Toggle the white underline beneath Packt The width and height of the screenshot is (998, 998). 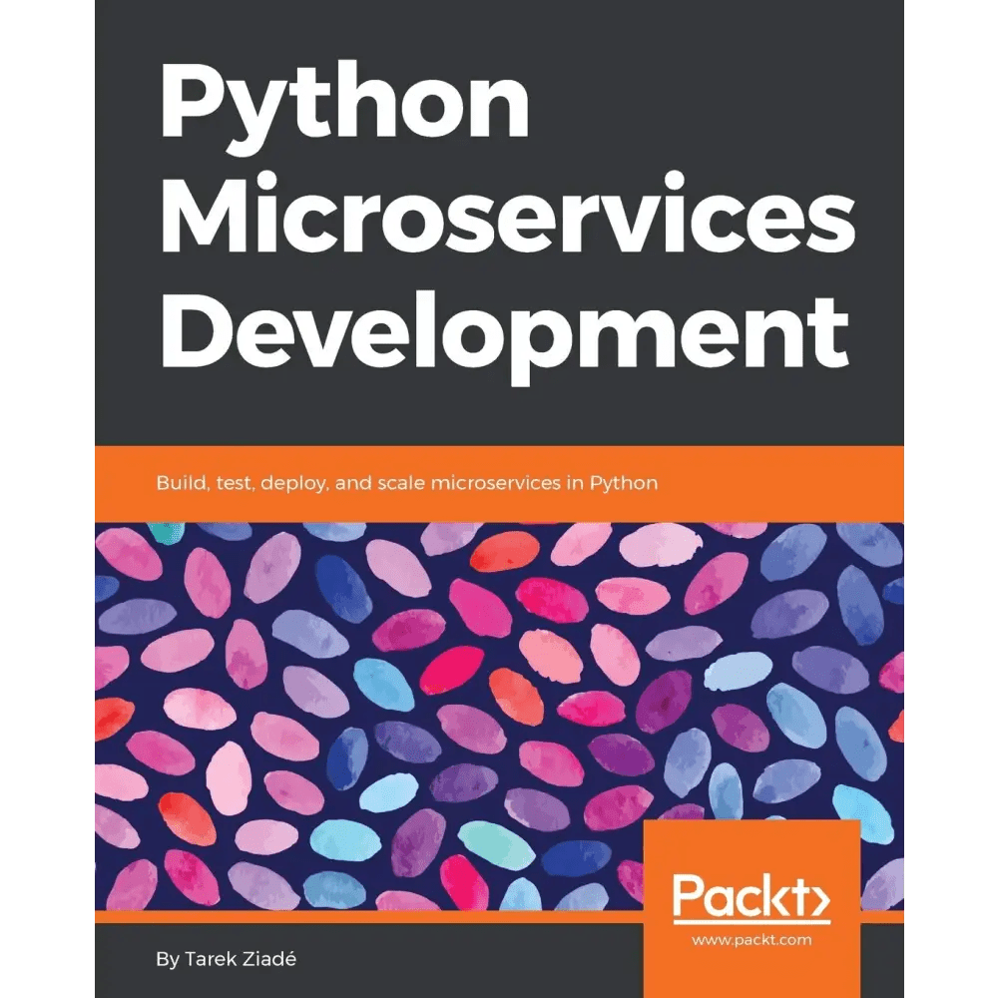(749, 923)
